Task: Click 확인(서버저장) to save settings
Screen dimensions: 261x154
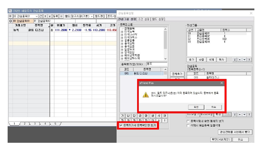Action: coord(221,139)
